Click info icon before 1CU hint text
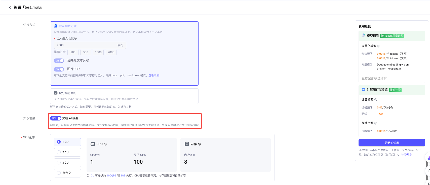Image resolution: width=430 pixels, height=185 pixels. click(88, 176)
